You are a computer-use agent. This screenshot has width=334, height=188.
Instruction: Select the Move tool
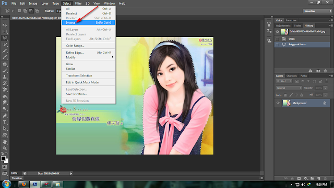5,25
